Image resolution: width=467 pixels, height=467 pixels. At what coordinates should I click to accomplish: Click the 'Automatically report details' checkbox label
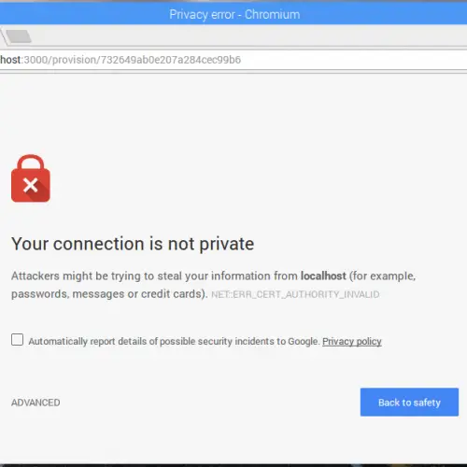tap(174, 341)
